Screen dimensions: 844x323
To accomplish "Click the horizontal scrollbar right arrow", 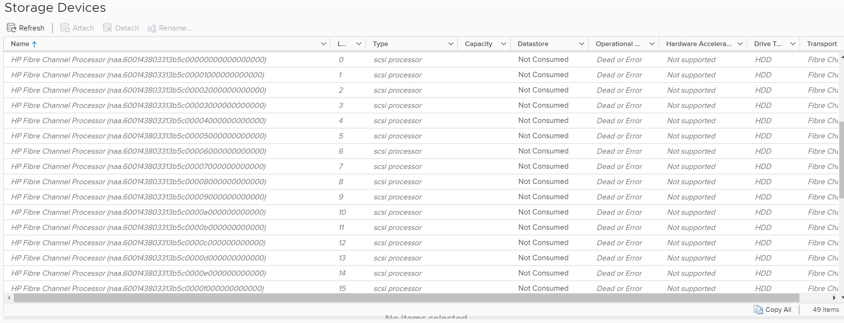I will pos(834,298).
